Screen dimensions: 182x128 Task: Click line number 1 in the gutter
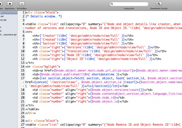click(23, 12)
